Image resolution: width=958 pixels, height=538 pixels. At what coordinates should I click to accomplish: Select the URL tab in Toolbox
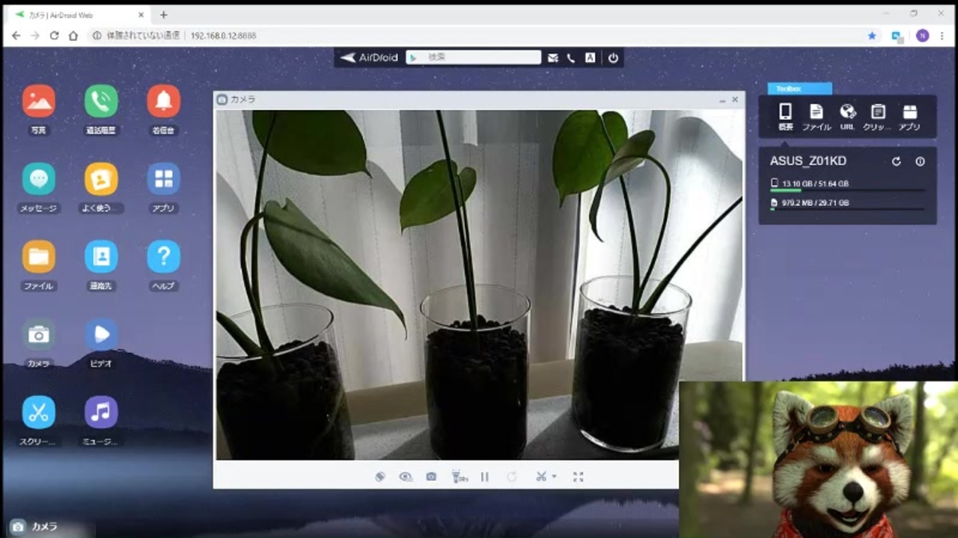tap(847, 117)
